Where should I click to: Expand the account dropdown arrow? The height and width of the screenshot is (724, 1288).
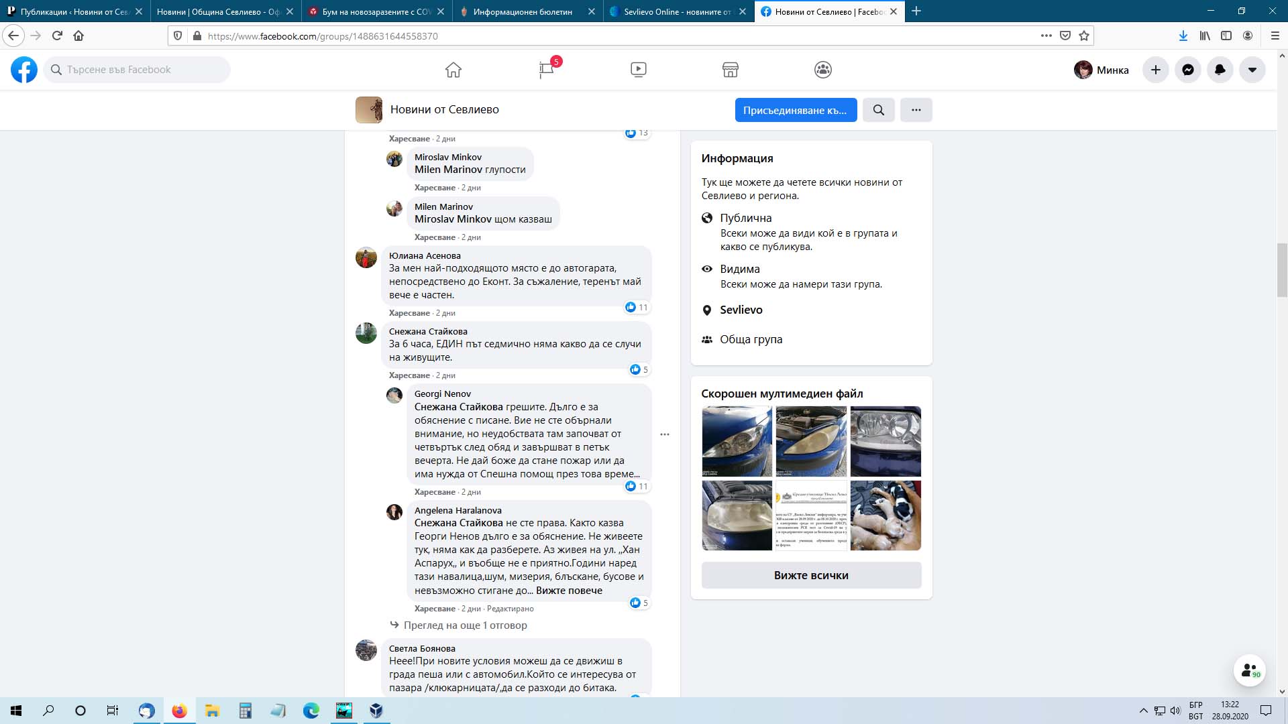coord(1252,70)
